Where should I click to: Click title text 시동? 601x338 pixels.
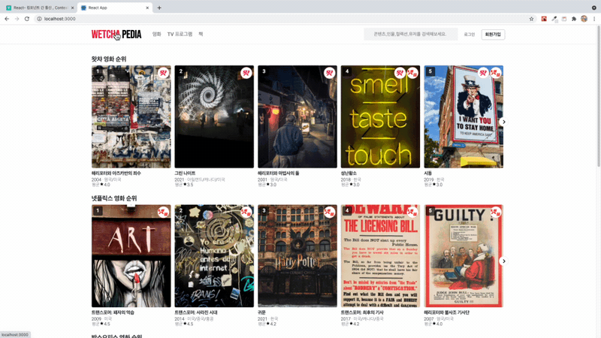[427, 174]
